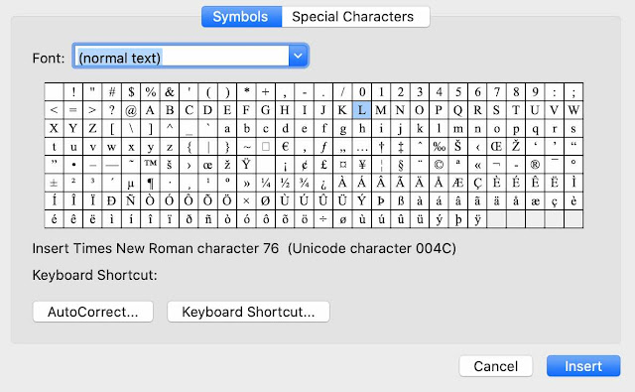Click the Keyboard Shortcut... button
The image size is (635, 392).
pos(248,312)
